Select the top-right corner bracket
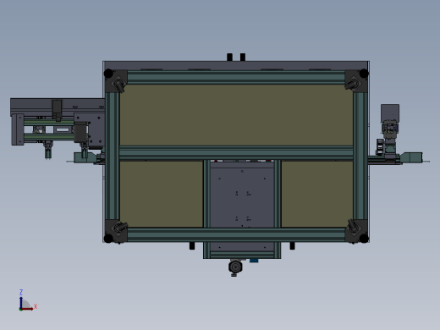Screen dimensions: 440x330 tap(356, 81)
